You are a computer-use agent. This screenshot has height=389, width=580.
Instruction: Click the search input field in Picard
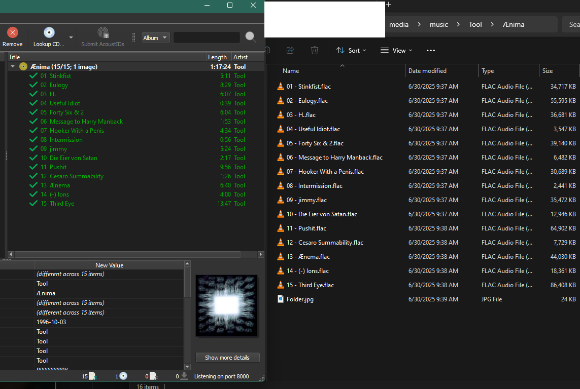click(207, 37)
